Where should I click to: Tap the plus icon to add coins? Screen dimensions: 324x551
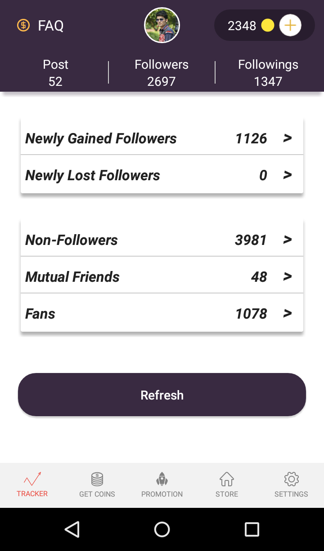[290, 25]
